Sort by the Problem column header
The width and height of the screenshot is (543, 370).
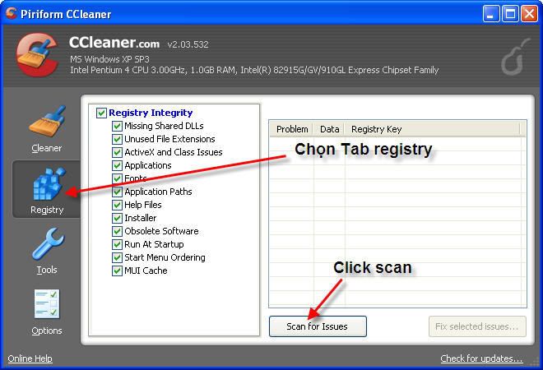(x=291, y=129)
